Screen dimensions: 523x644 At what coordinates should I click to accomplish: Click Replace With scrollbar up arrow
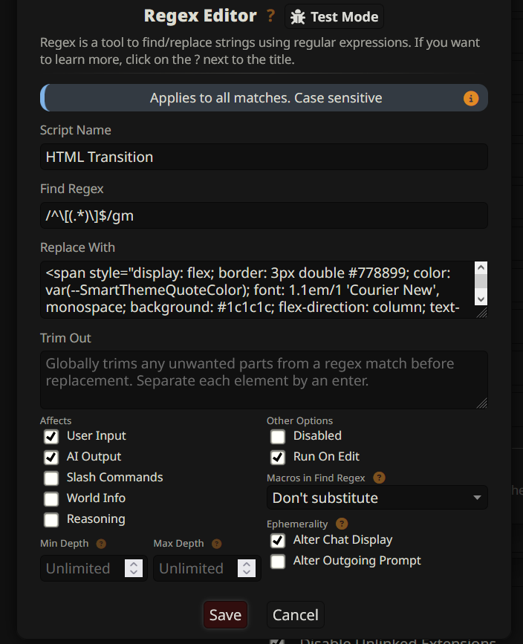[x=481, y=267]
